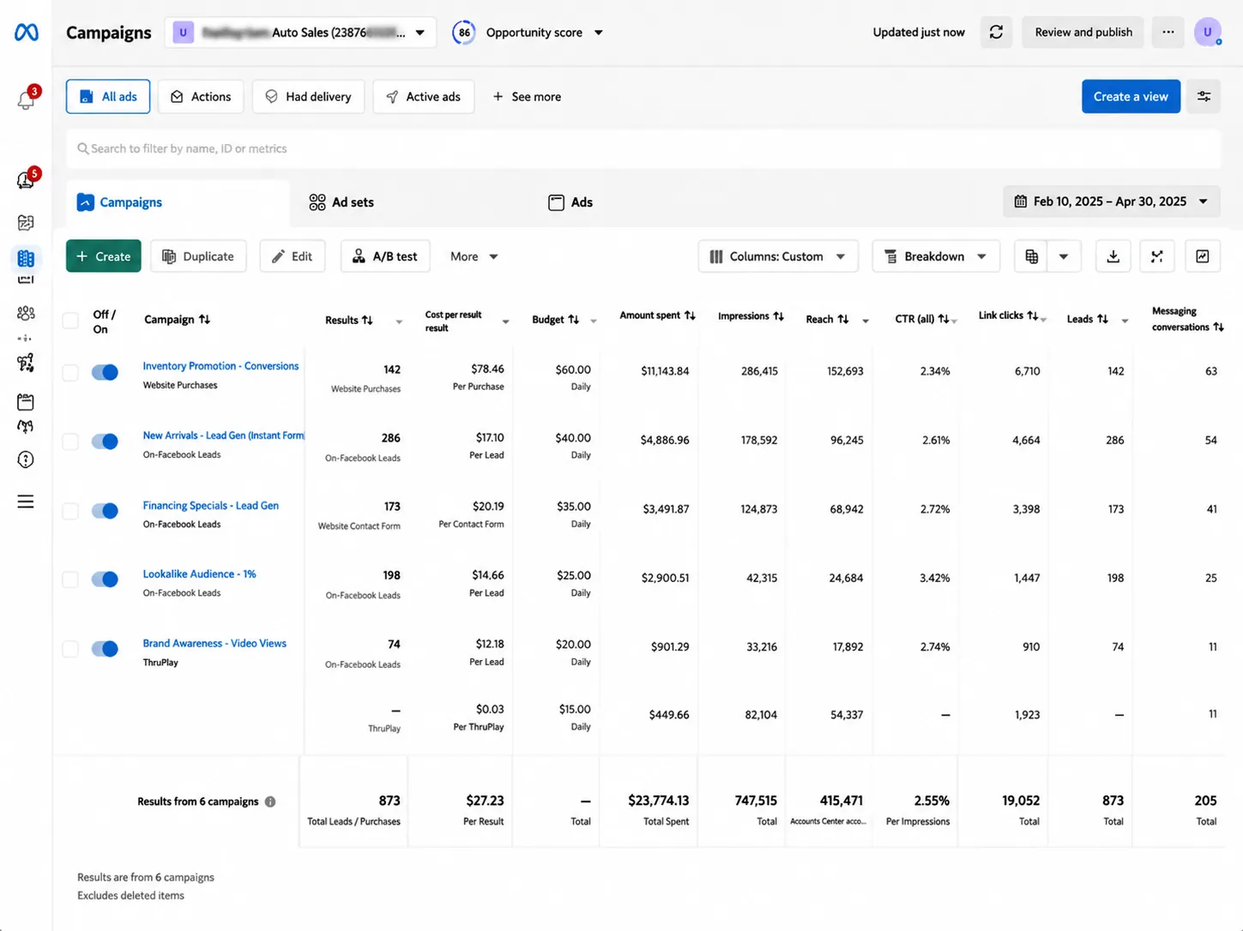
Task: Click the reports table icon
Action: [x=1031, y=256]
